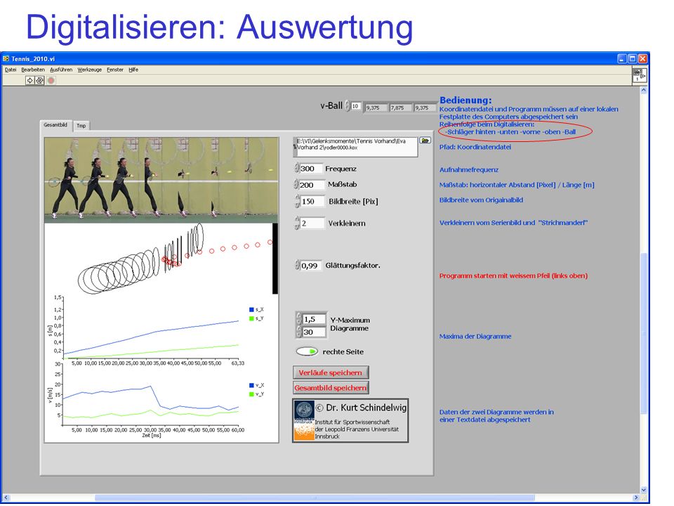
Task: Click the blue s_X legend swatch
Action: (x=251, y=309)
